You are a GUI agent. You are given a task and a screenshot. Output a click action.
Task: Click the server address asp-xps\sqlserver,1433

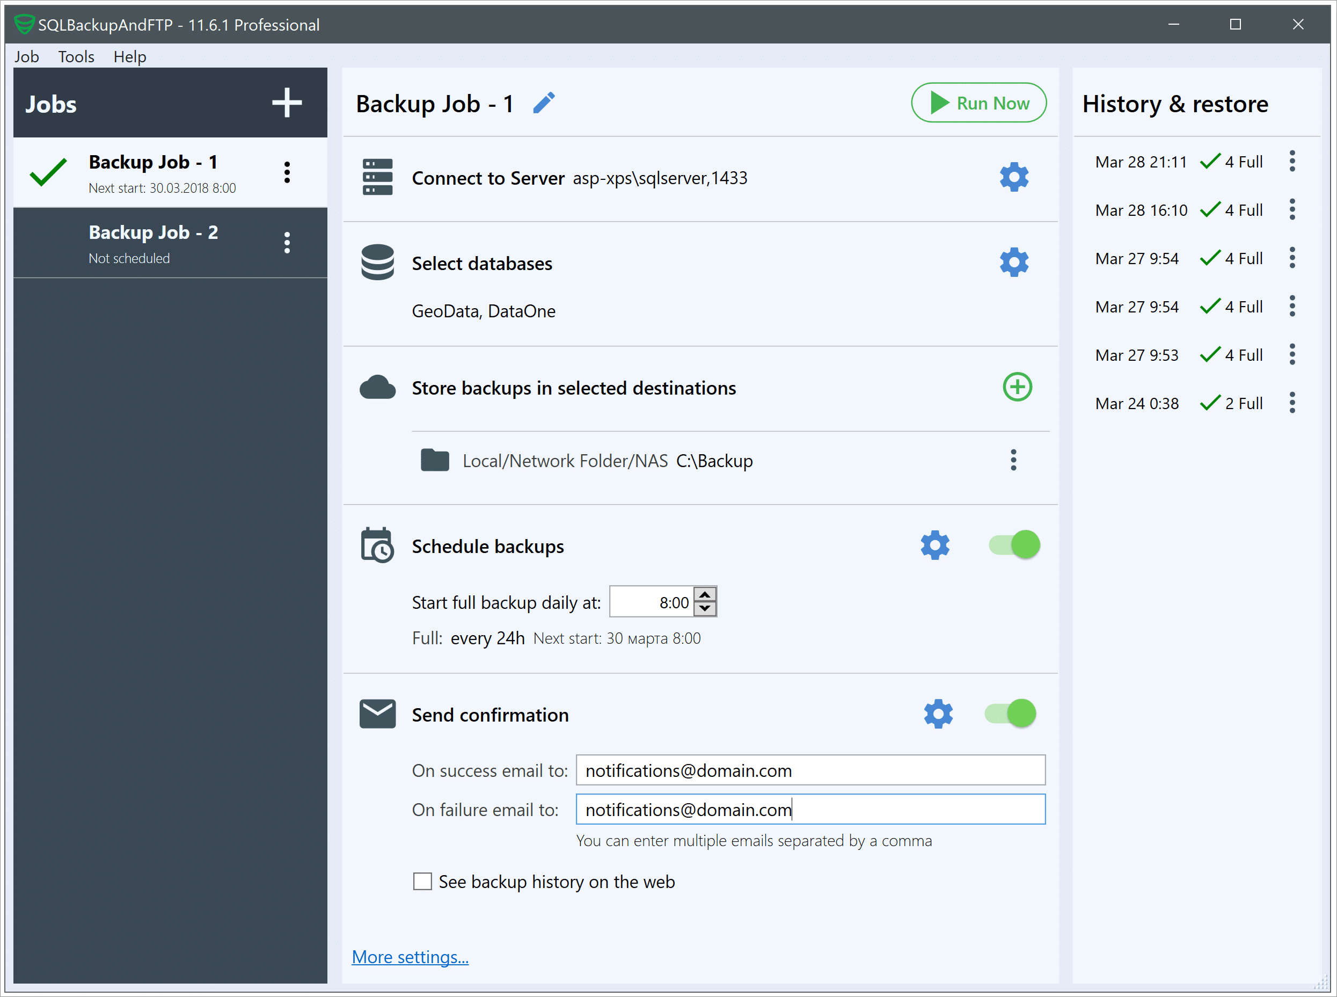tap(660, 178)
